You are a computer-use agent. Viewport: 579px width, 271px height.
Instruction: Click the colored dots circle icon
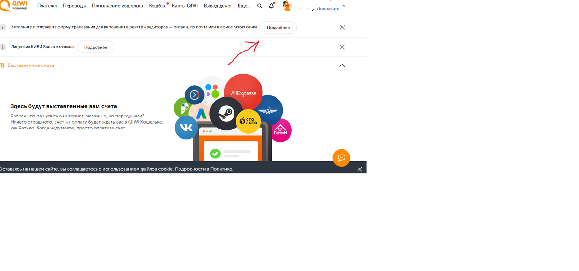point(211,90)
